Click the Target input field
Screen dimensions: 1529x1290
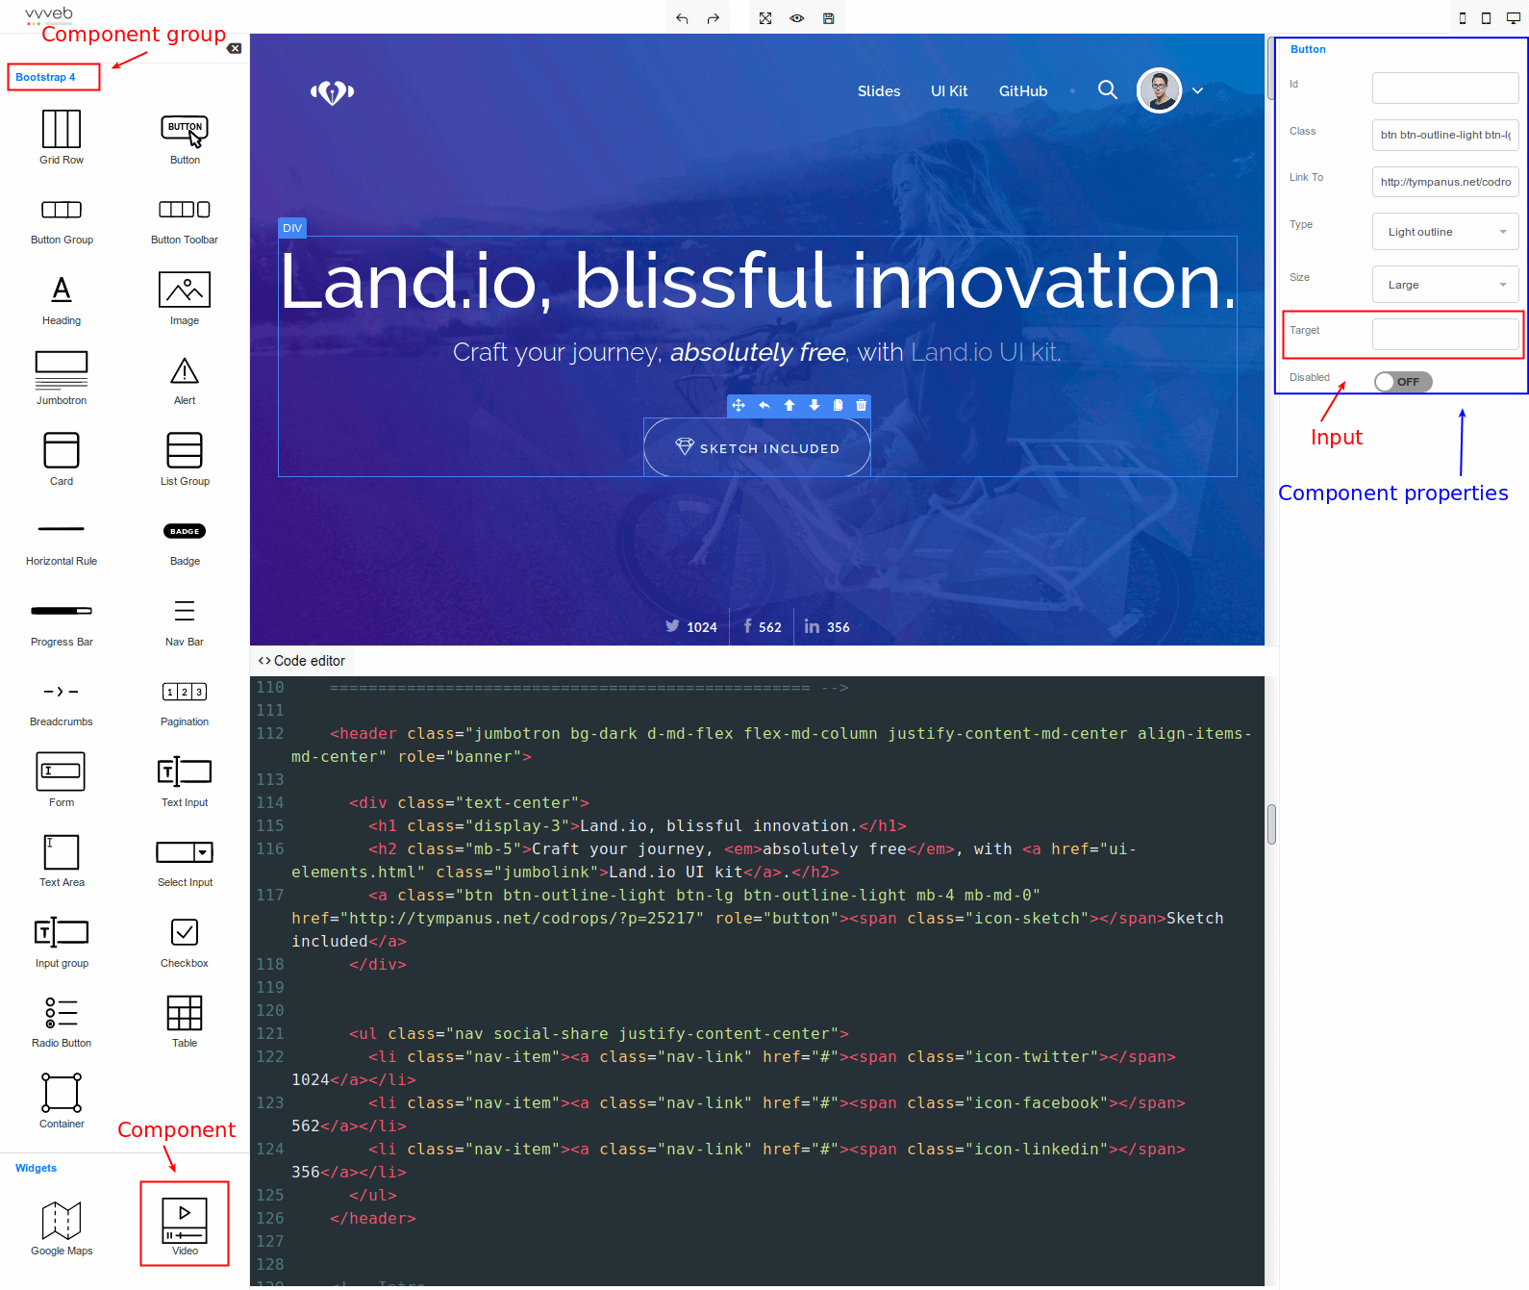[1445, 334]
